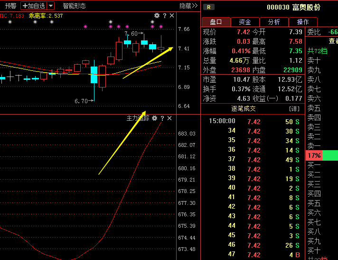Open the 智能形态 smart pattern feature
Screen dimensions: 338x260
coord(75,6)
